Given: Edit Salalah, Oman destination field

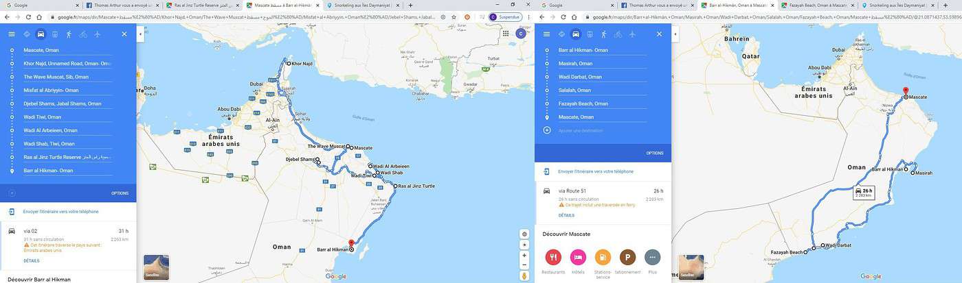Looking at the screenshot, I should pos(603,90).
